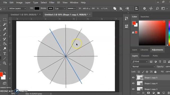Image resolution: width=170 pixels, height=95 pixels.
Task: Select the Paint Bucket tool
Action: [5, 44]
